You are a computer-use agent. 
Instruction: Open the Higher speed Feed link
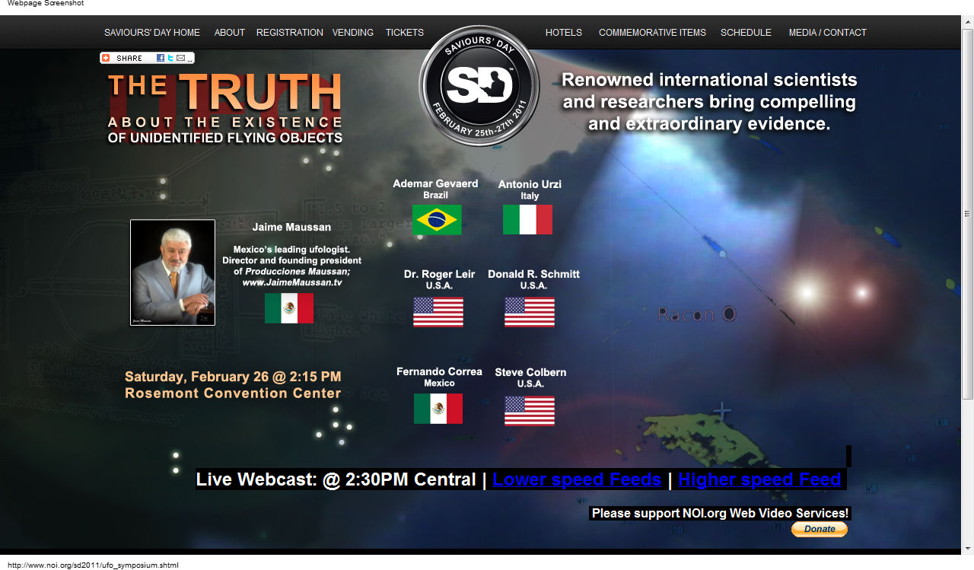coord(759,479)
